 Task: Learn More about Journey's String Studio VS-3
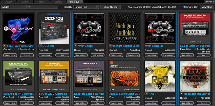(x=116, y=103)
